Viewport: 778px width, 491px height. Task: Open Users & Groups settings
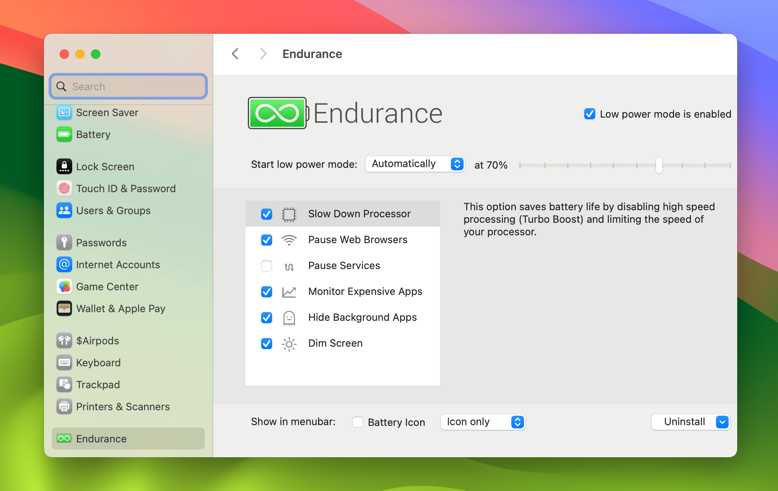coord(128,211)
